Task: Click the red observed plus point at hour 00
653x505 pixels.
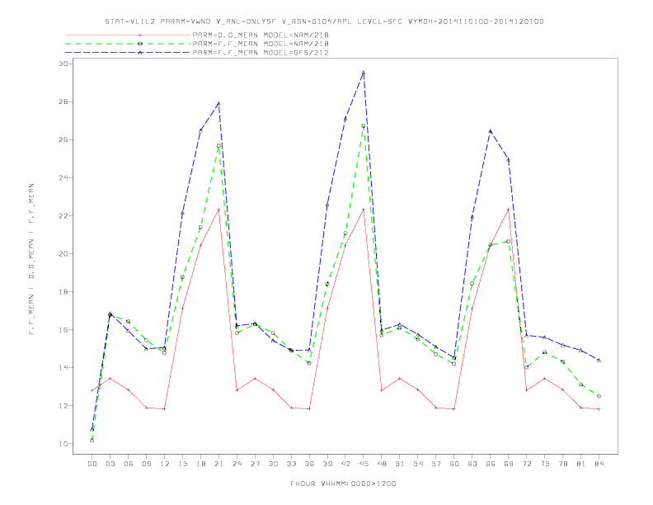Action: [x=92, y=390]
